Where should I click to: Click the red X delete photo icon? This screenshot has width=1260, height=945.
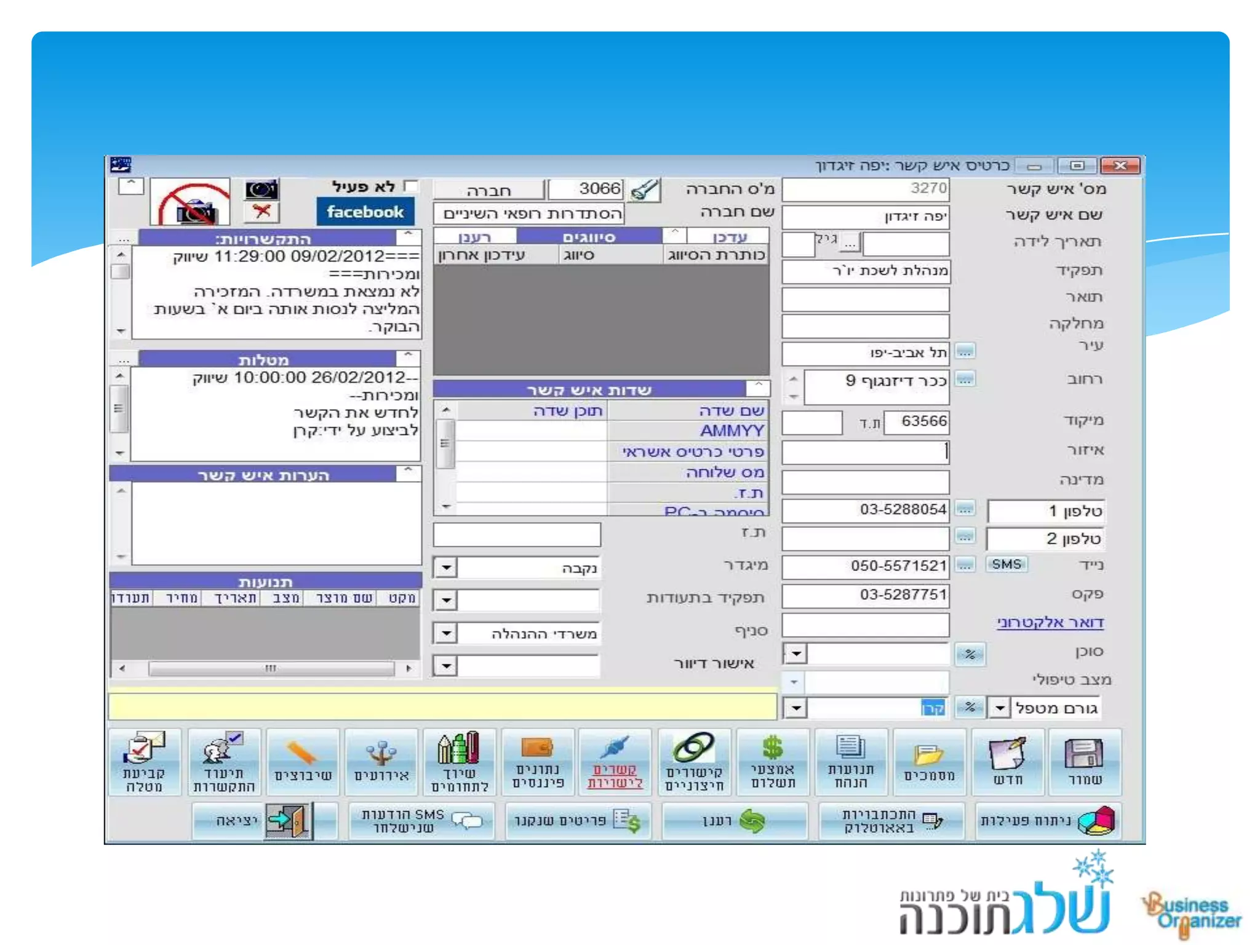click(261, 212)
